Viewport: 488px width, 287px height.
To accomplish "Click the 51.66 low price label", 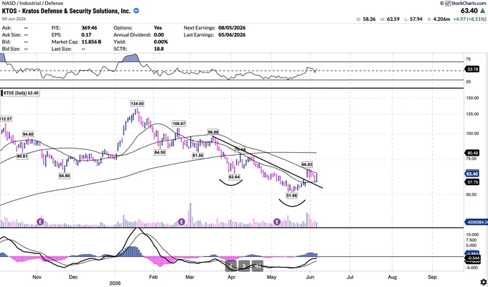I will coord(291,195).
